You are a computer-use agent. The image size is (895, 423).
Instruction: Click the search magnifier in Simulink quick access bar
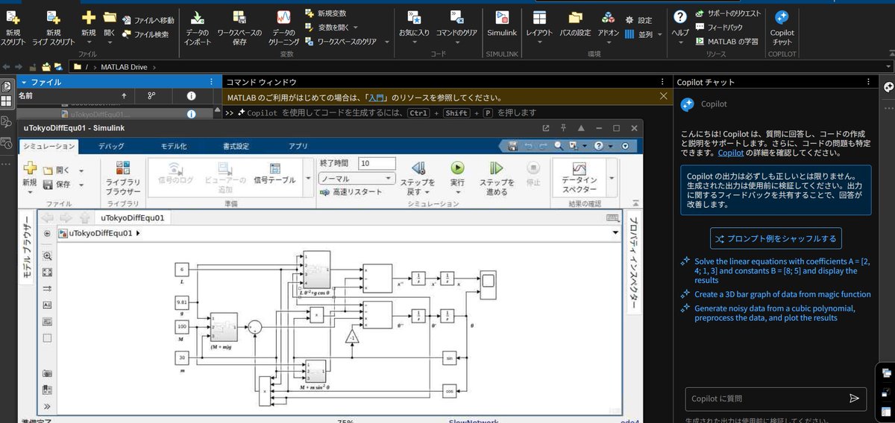[558, 146]
